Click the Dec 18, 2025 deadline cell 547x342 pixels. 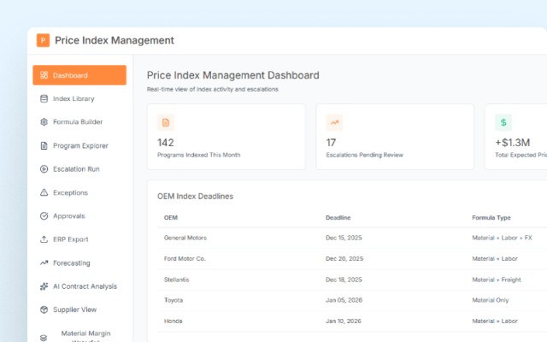click(x=344, y=280)
